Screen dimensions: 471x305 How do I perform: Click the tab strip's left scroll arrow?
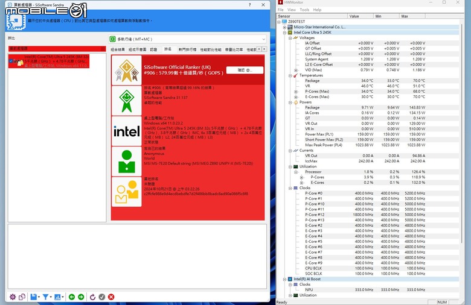[x=259, y=49]
